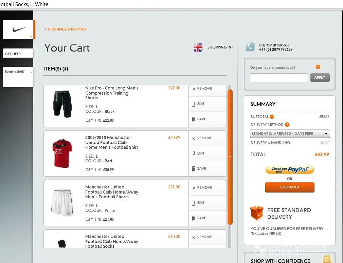Image resolution: width=343 pixels, height=263 pixels.
Task: Click the £22.00 shorts price at top
Action: (x=174, y=88)
